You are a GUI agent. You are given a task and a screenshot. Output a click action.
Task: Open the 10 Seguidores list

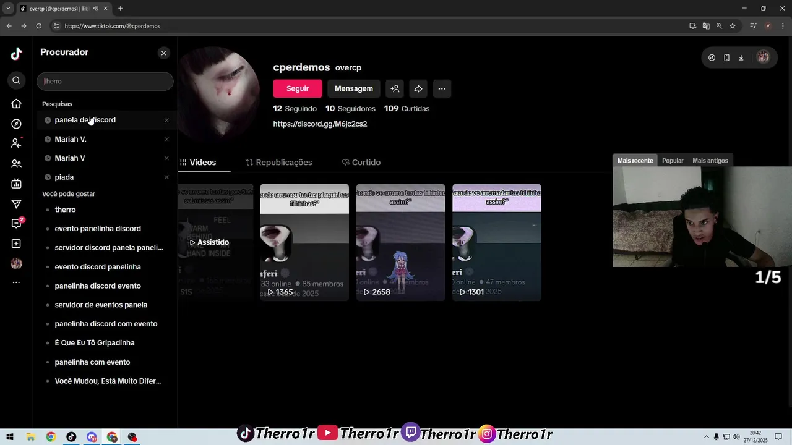tap(350, 109)
